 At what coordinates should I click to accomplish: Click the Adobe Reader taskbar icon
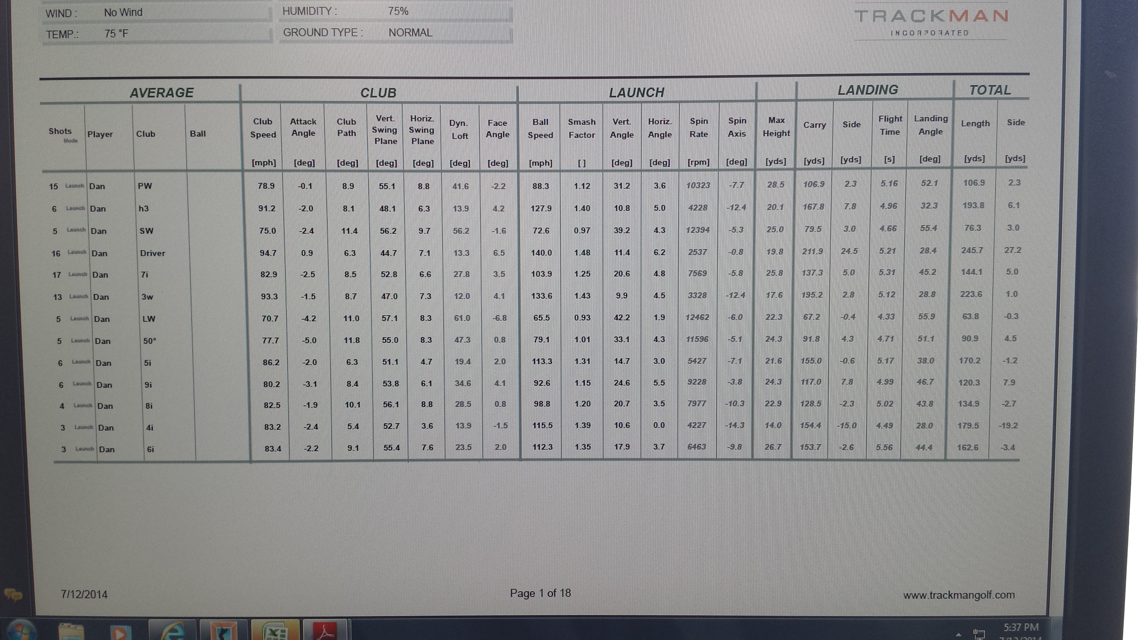(x=326, y=632)
